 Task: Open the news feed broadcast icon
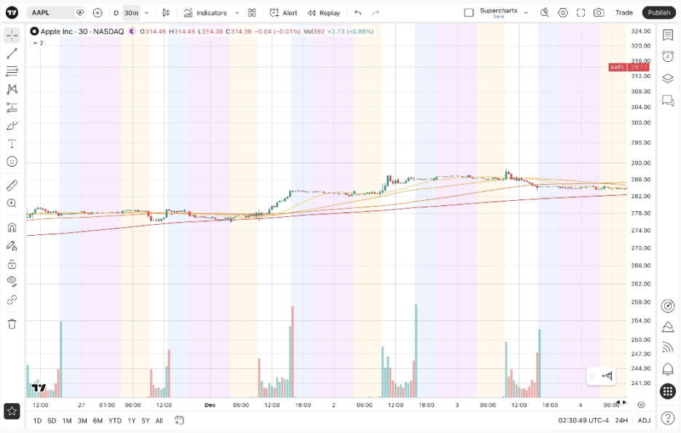pyautogui.click(x=668, y=348)
